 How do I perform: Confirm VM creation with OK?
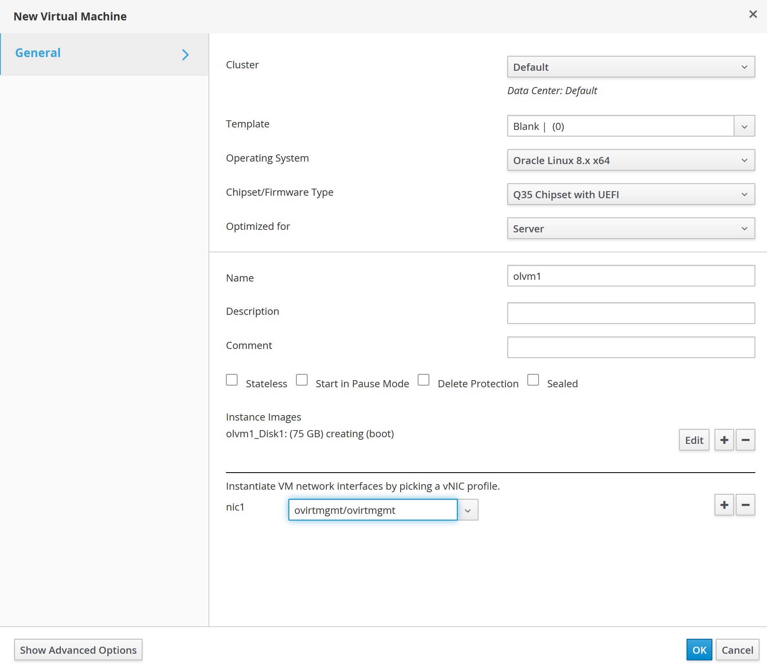699,650
